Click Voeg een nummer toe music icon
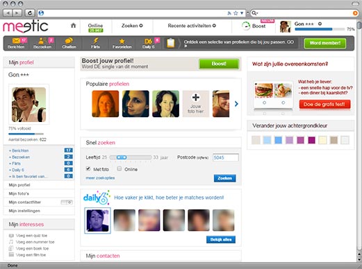 coord(11,242)
